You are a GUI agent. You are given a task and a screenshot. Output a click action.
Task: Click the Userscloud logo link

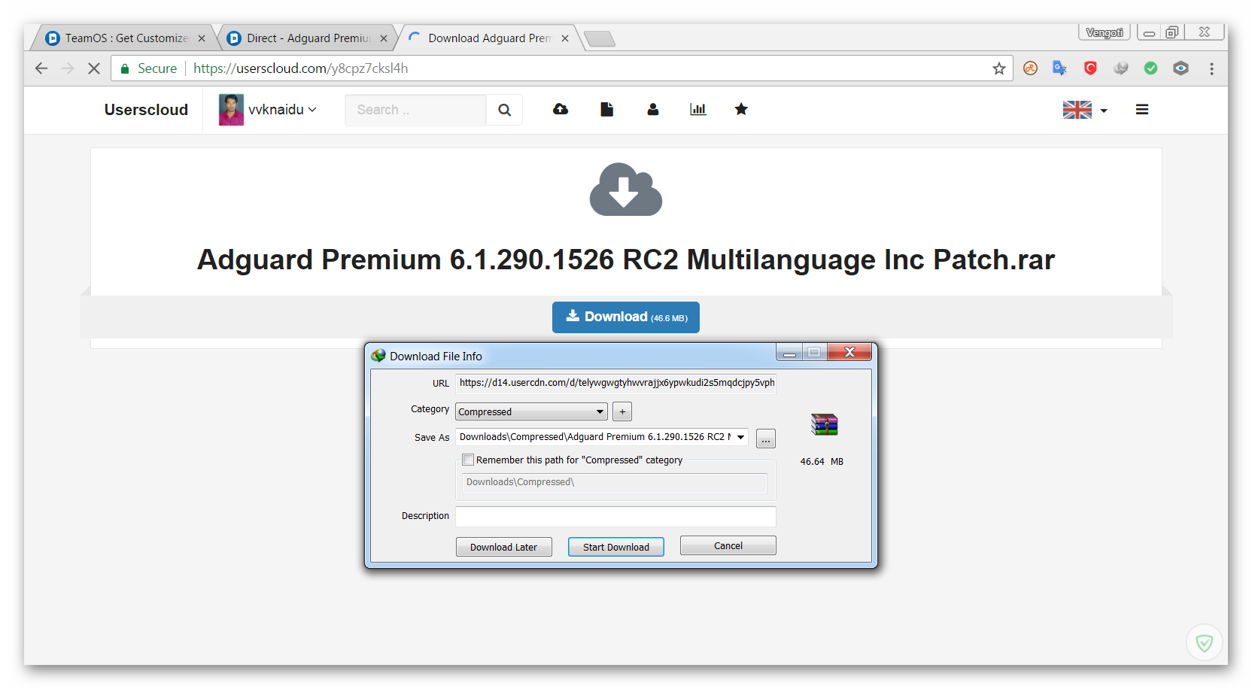146,110
